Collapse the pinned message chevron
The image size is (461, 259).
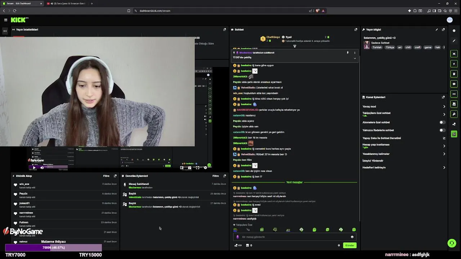click(x=354, y=58)
